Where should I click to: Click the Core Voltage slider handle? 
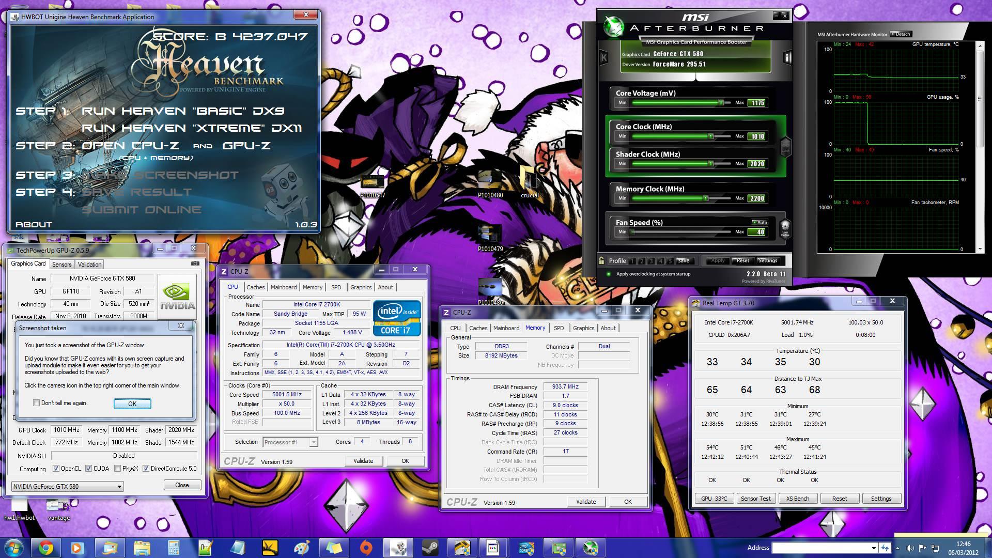721,103
